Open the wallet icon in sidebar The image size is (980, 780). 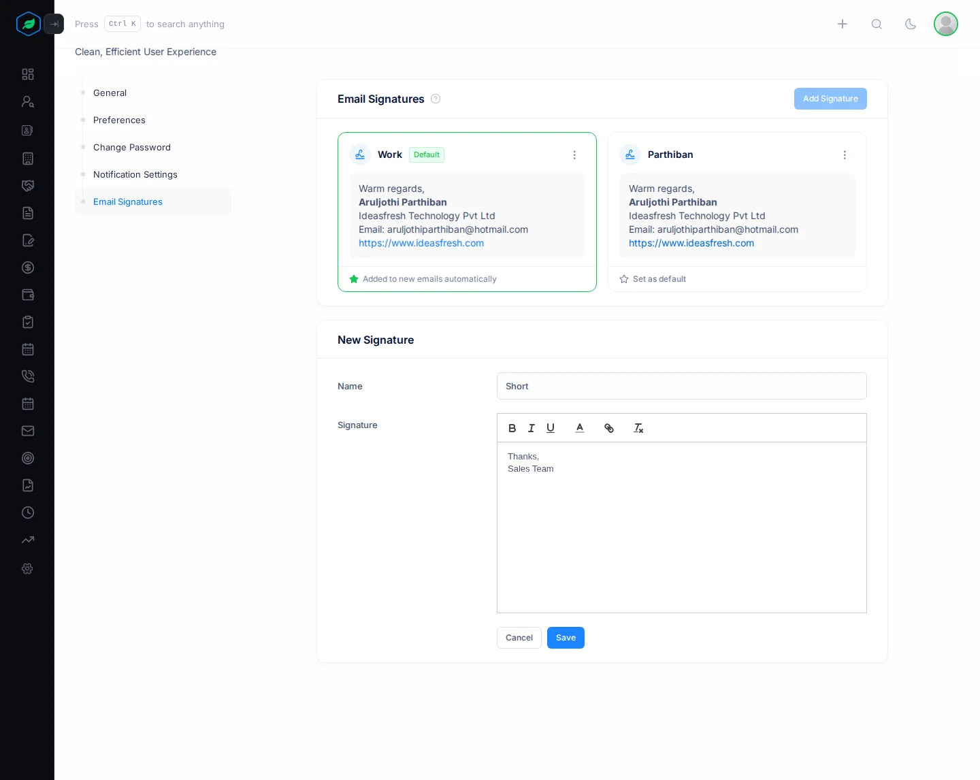click(x=28, y=295)
